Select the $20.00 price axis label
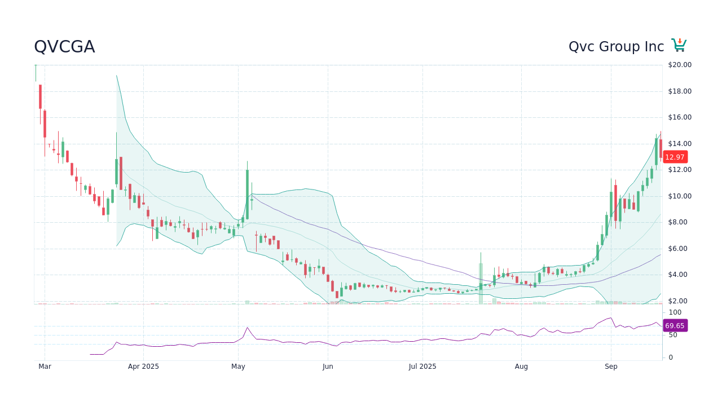This screenshot has height=406, width=722. point(680,65)
